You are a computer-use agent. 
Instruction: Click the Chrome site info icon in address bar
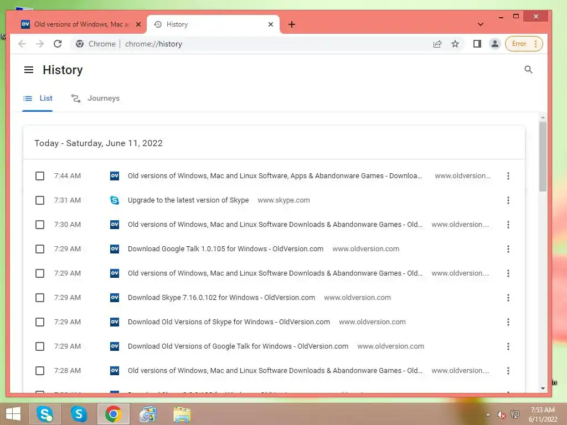(x=80, y=44)
